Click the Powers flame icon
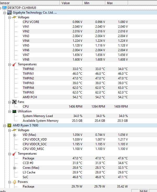Image resolution: width=157 pixels, height=192 pixels. 14,182
